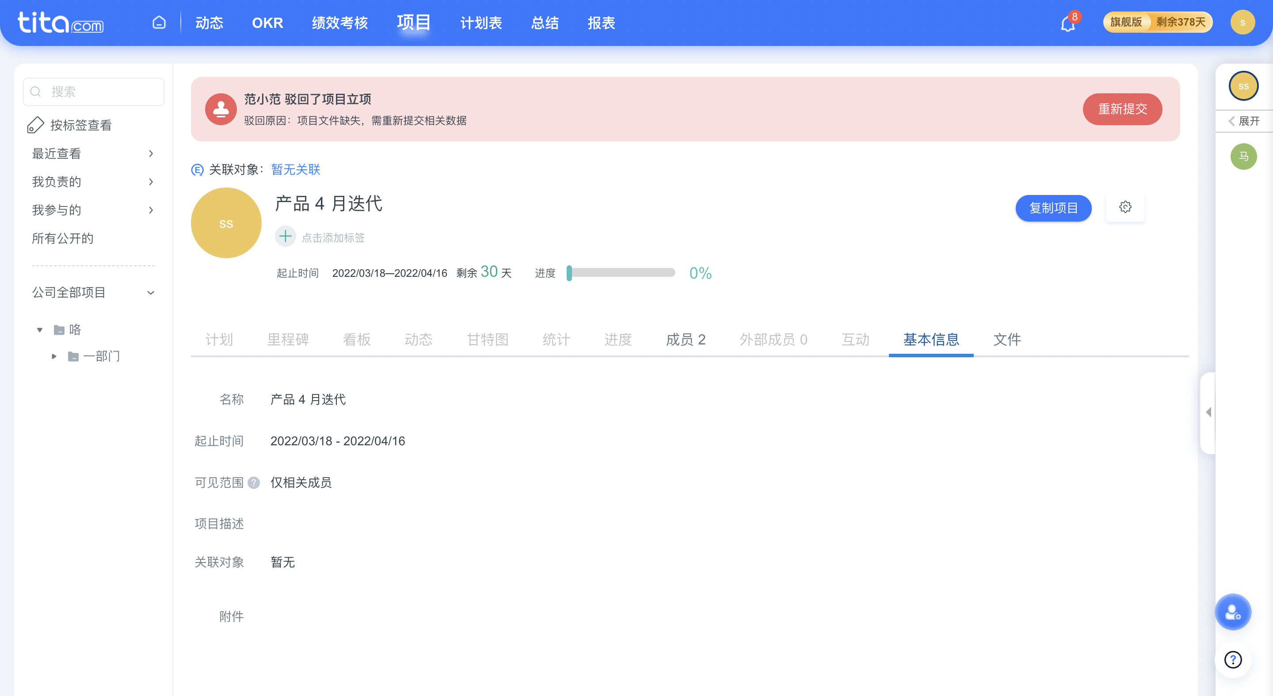The width and height of the screenshot is (1273, 696).
Task: Open project settings gear icon
Action: pos(1125,207)
